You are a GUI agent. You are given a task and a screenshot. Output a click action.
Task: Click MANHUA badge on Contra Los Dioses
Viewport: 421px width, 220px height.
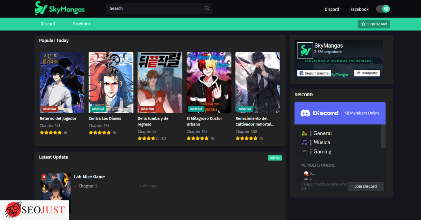pyautogui.click(x=98, y=109)
